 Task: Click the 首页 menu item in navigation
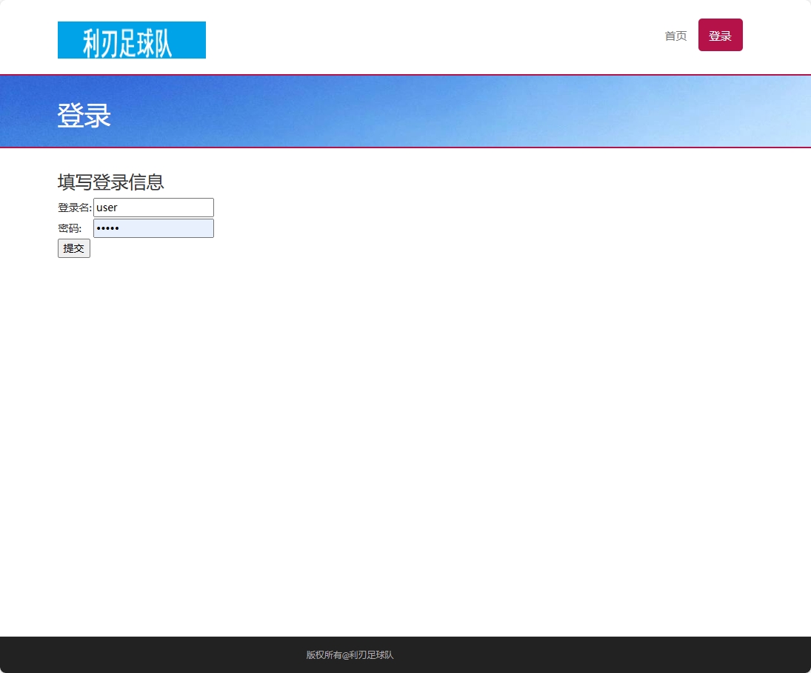pyautogui.click(x=675, y=35)
